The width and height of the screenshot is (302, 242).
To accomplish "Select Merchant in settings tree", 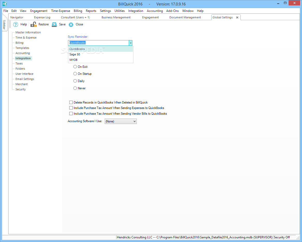I will click(x=21, y=84).
